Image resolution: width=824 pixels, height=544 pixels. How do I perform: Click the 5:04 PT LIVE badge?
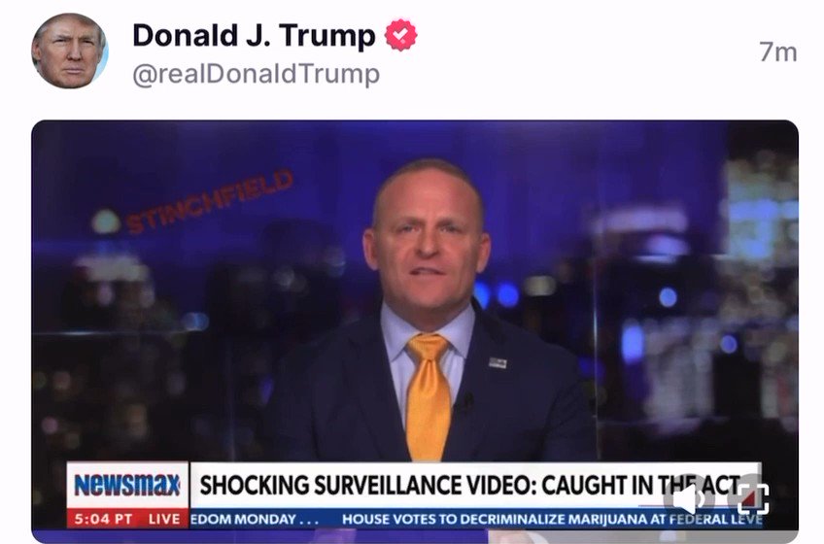pos(127,518)
